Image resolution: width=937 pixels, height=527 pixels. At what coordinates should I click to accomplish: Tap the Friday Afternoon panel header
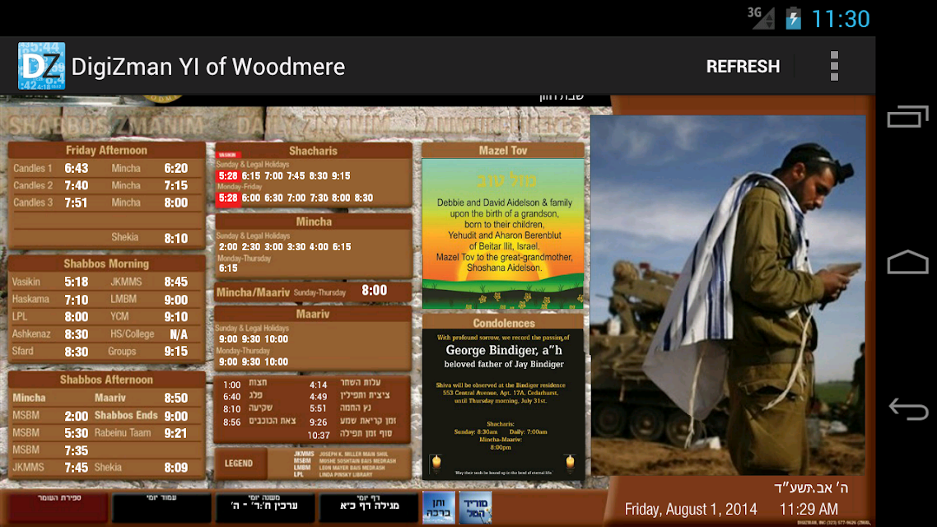coord(106,150)
